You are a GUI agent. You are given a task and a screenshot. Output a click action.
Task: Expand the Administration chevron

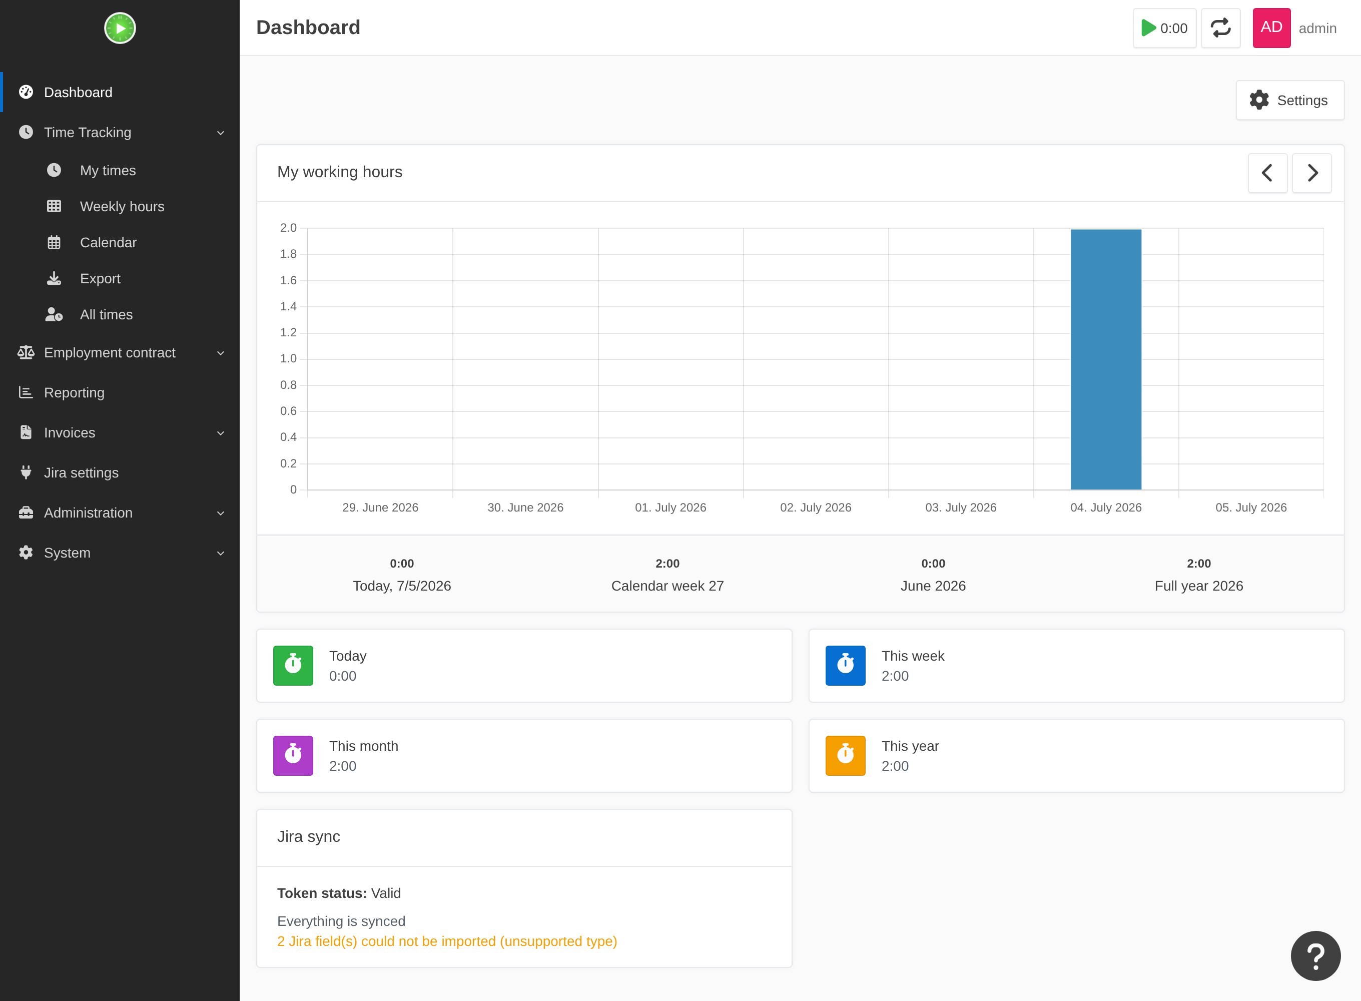point(221,513)
